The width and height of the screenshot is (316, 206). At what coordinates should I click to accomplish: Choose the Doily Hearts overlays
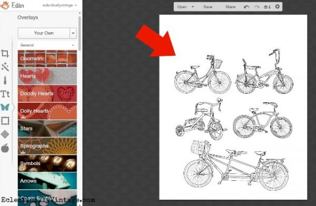pos(47,111)
